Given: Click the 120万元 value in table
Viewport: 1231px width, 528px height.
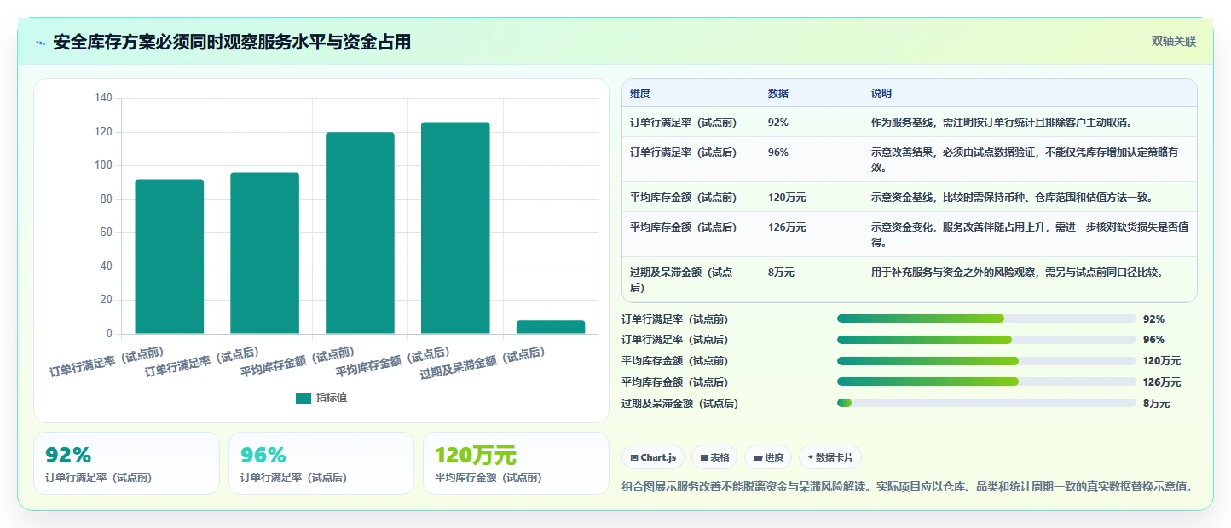Looking at the screenshot, I should (x=787, y=198).
